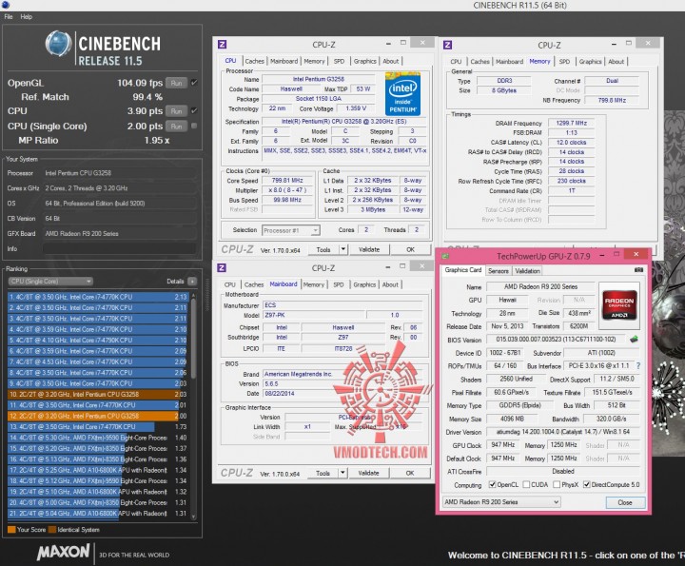Click the GPU-Z BIOS save icon
The image size is (685, 566).
(x=634, y=339)
